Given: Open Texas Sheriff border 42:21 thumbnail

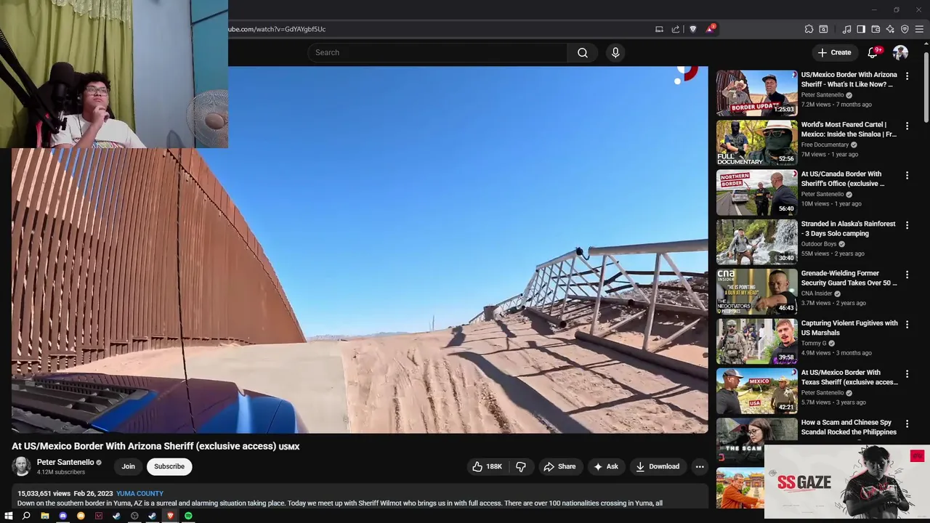Looking at the screenshot, I should click(x=756, y=391).
